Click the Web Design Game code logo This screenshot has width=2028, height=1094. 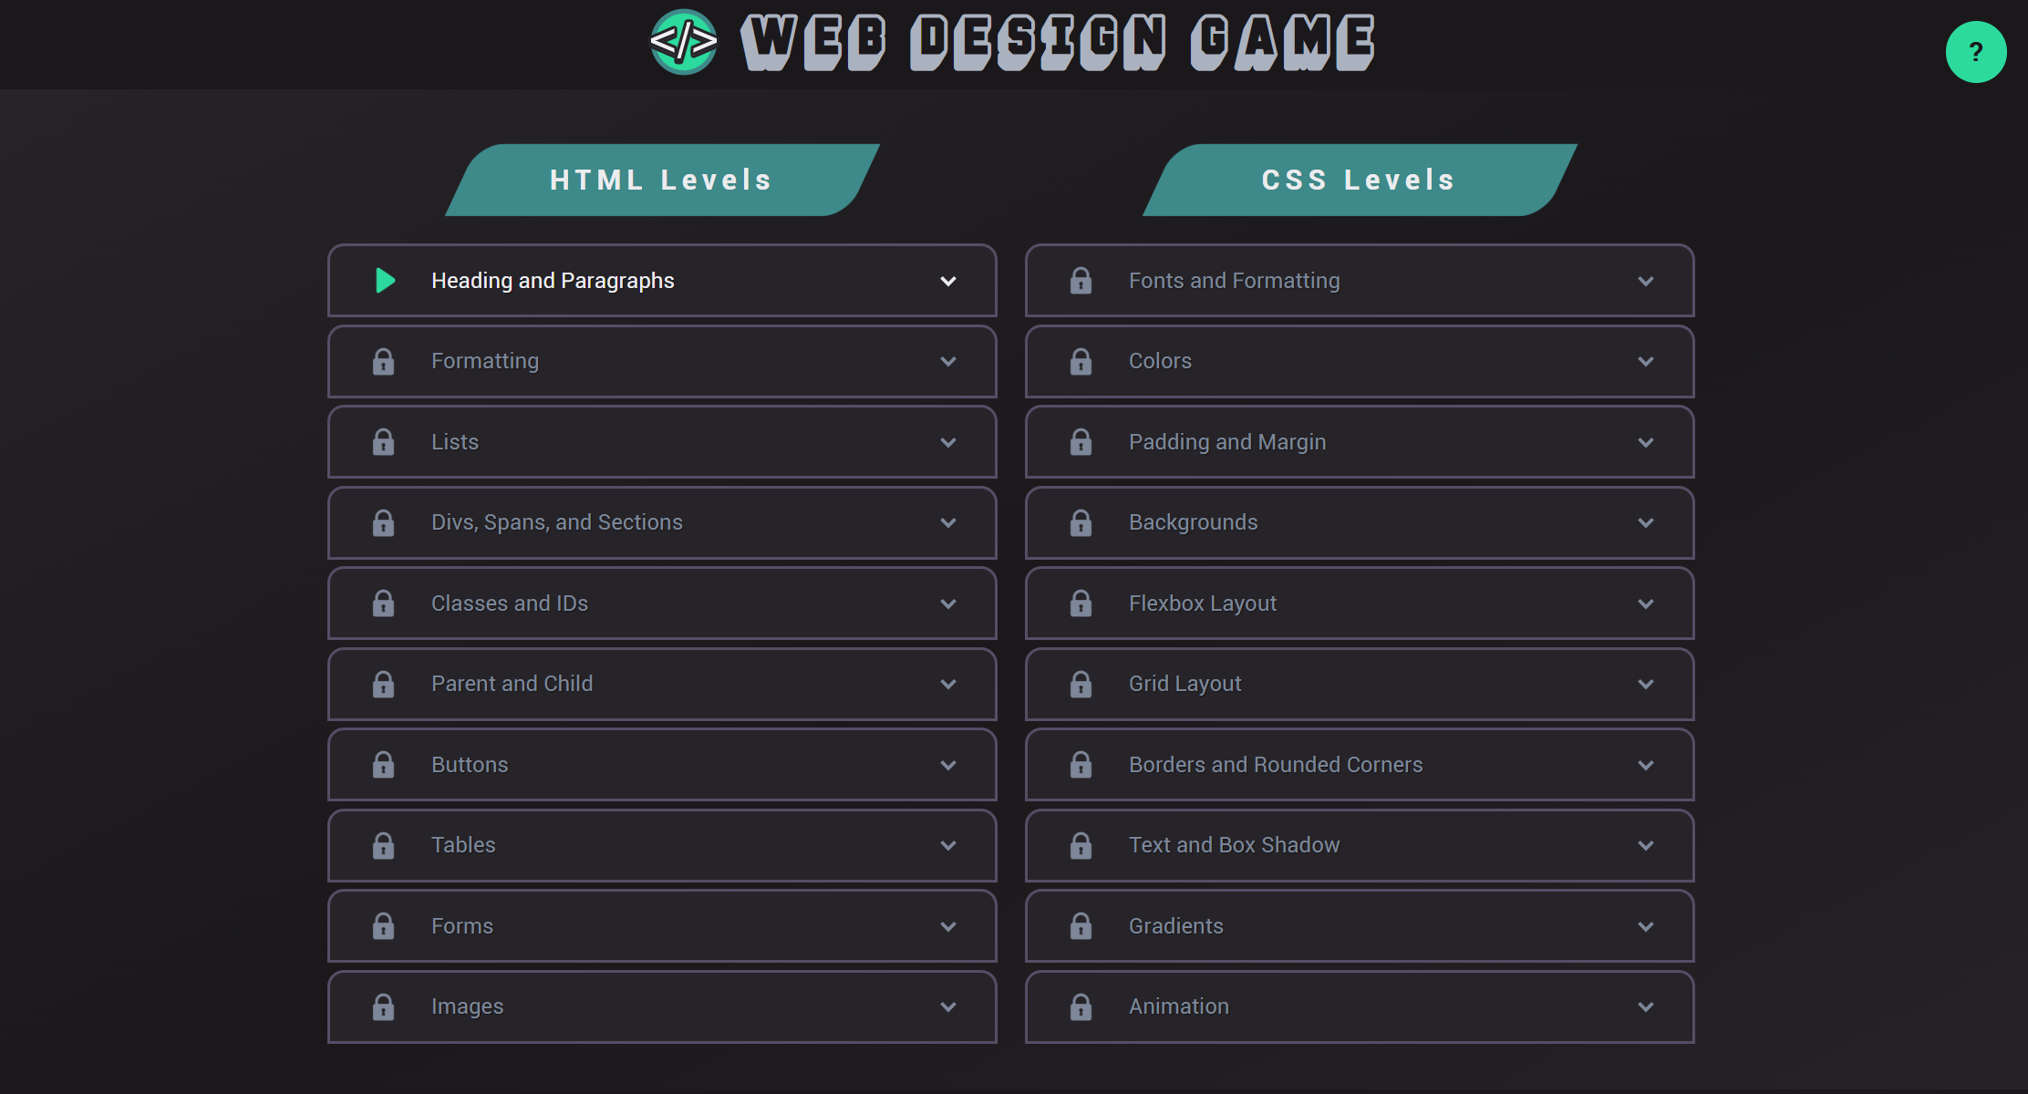[684, 42]
